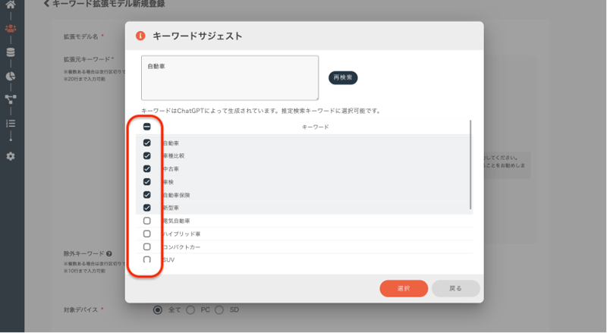Click the orange info icon in the dialog header
The image size is (607, 333).
140,36
